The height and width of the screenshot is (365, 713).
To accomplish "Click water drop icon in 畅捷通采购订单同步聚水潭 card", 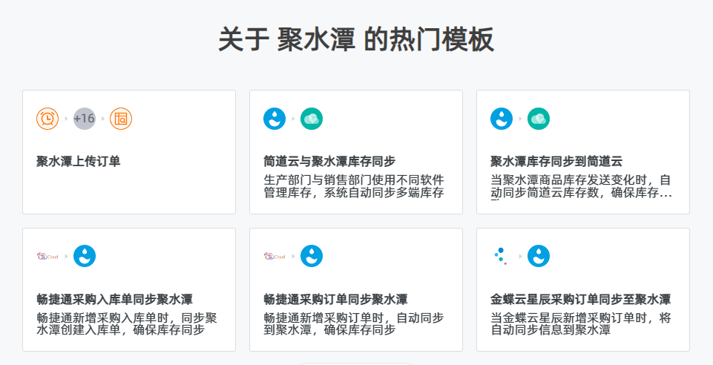I will [312, 257].
